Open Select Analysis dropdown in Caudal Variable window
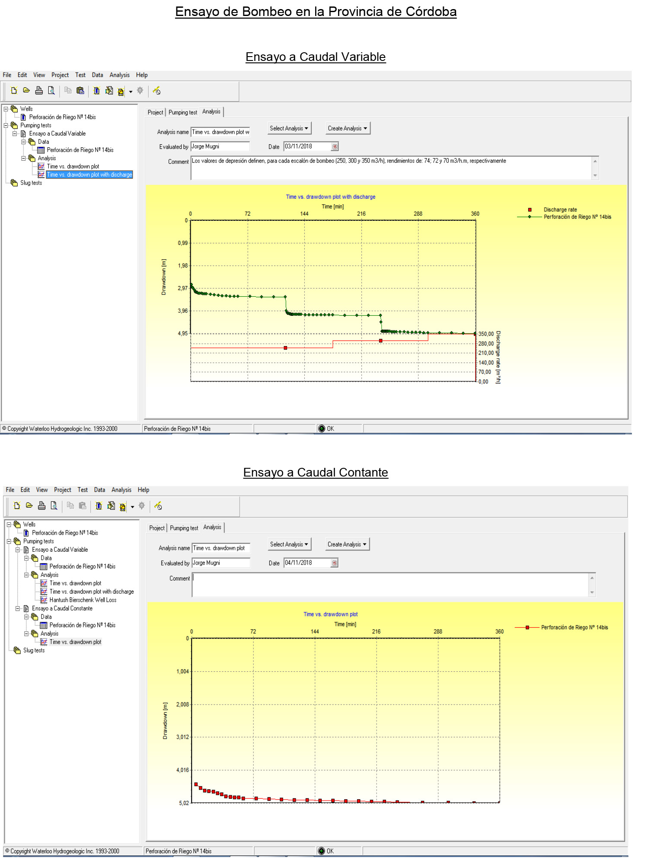 coord(289,128)
